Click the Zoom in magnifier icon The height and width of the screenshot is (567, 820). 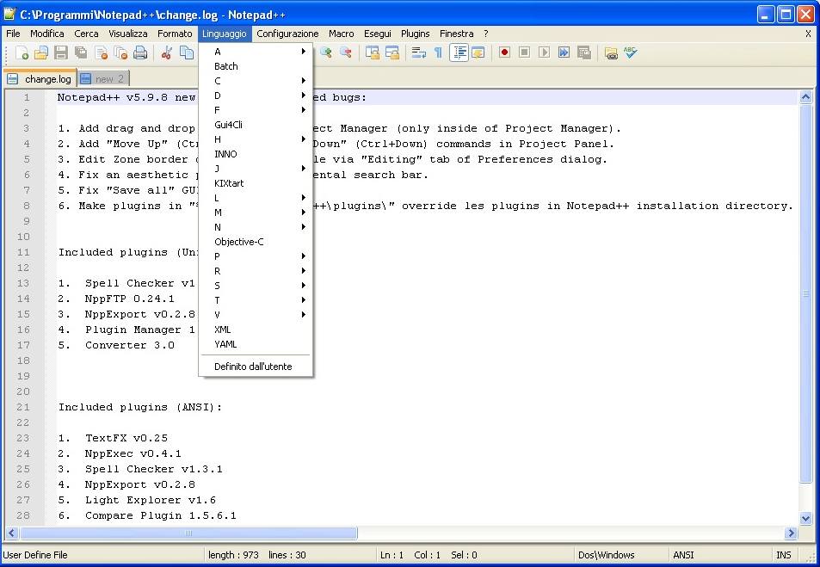326,53
